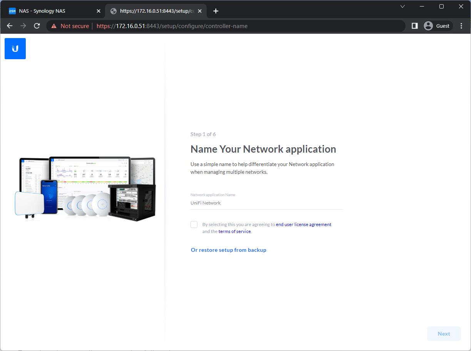Click Or restore setup from backup
The height and width of the screenshot is (351, 471).
click(229, 250)
